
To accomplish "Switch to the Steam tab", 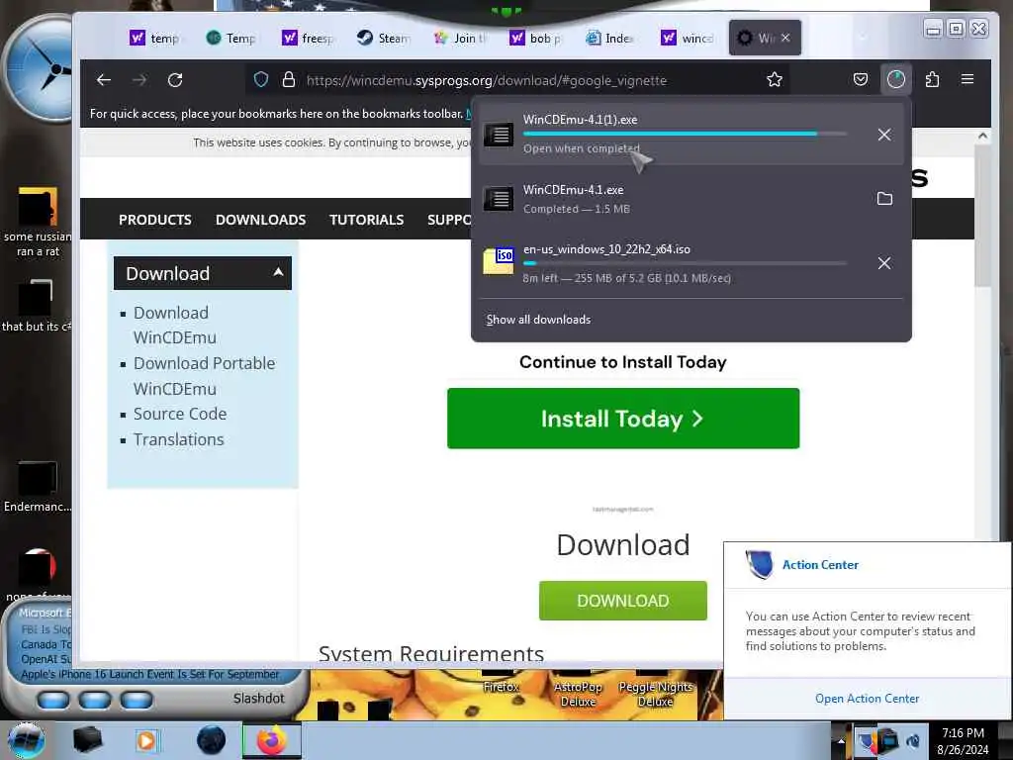I will pos(384,39).
